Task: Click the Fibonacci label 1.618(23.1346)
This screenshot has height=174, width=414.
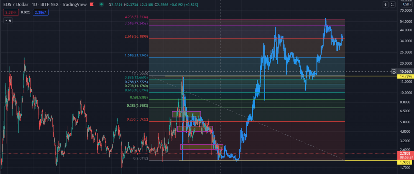Action: point(136,55)
